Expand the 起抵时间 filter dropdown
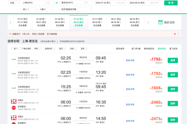The image size is (187, 124). (x=50, y=49)
